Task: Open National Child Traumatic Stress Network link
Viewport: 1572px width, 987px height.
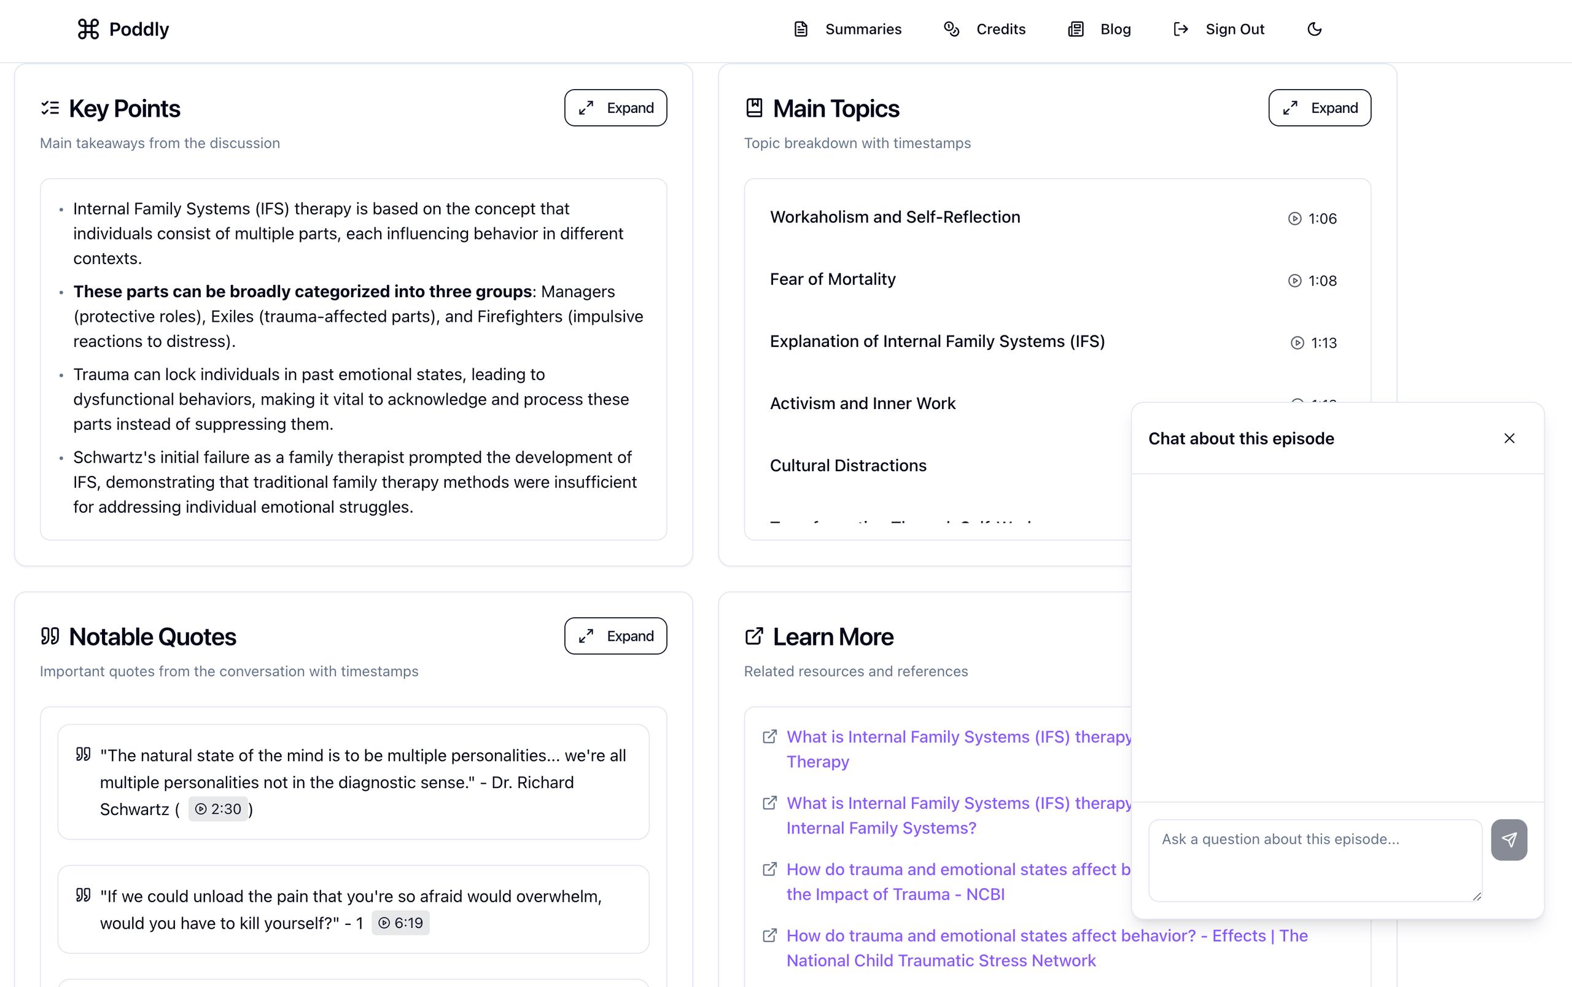Action: (940, 960)
